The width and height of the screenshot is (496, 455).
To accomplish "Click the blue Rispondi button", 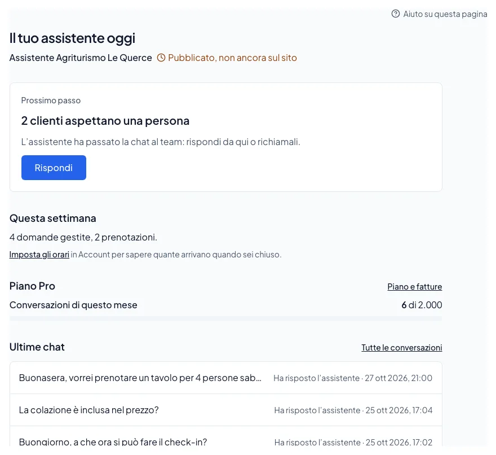I will coord(54,168).
